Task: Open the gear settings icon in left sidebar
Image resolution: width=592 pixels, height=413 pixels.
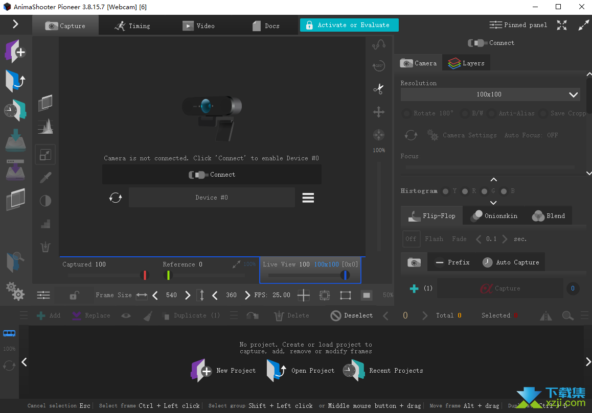Action: (x=15, y=291)
